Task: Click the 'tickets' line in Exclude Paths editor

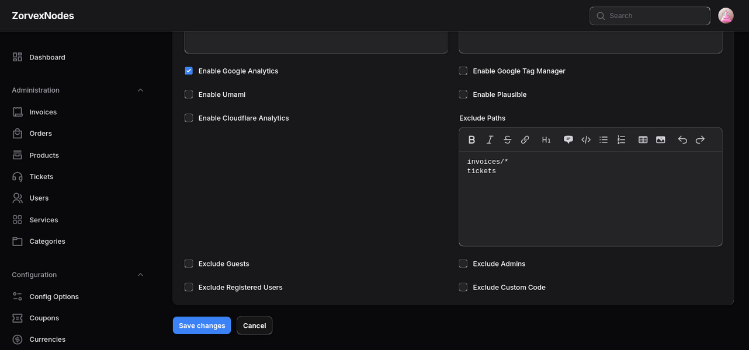Action: coord(481,171)
